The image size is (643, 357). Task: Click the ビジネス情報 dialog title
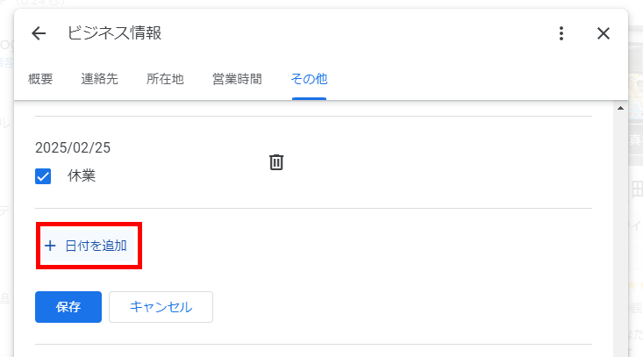coord(114,33)
